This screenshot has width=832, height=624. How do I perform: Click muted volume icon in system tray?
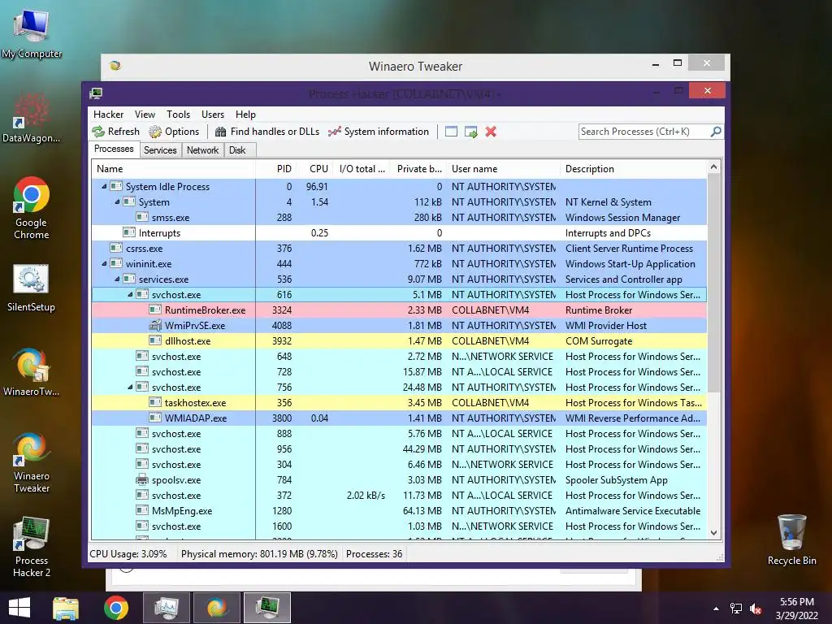pos(756,609)
